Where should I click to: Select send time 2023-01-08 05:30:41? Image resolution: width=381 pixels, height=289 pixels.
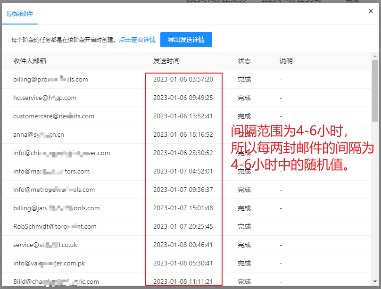point(183,263)
